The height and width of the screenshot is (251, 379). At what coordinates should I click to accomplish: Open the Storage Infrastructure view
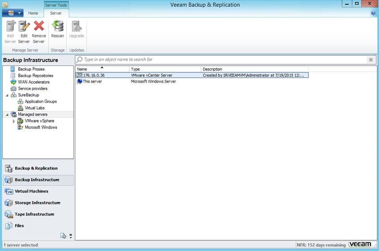[x=38, y=203]
